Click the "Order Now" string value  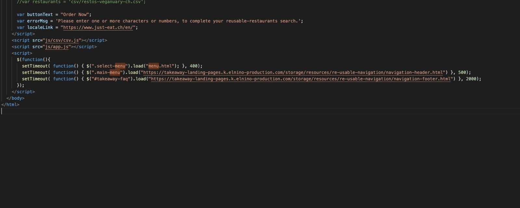(75, 15)
